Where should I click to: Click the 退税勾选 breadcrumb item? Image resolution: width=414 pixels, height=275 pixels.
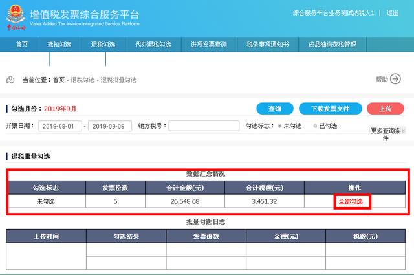[x=82, y=80]
